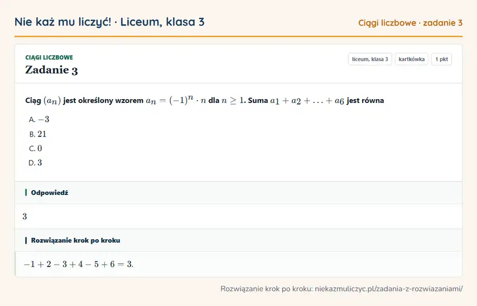Image resolution: width=477 pixels, height=306 pixels.
Task: Open the niekazmuliczyc.pl/zadania-z-rozwiazaniami/ link text
Action: point(389,289)
